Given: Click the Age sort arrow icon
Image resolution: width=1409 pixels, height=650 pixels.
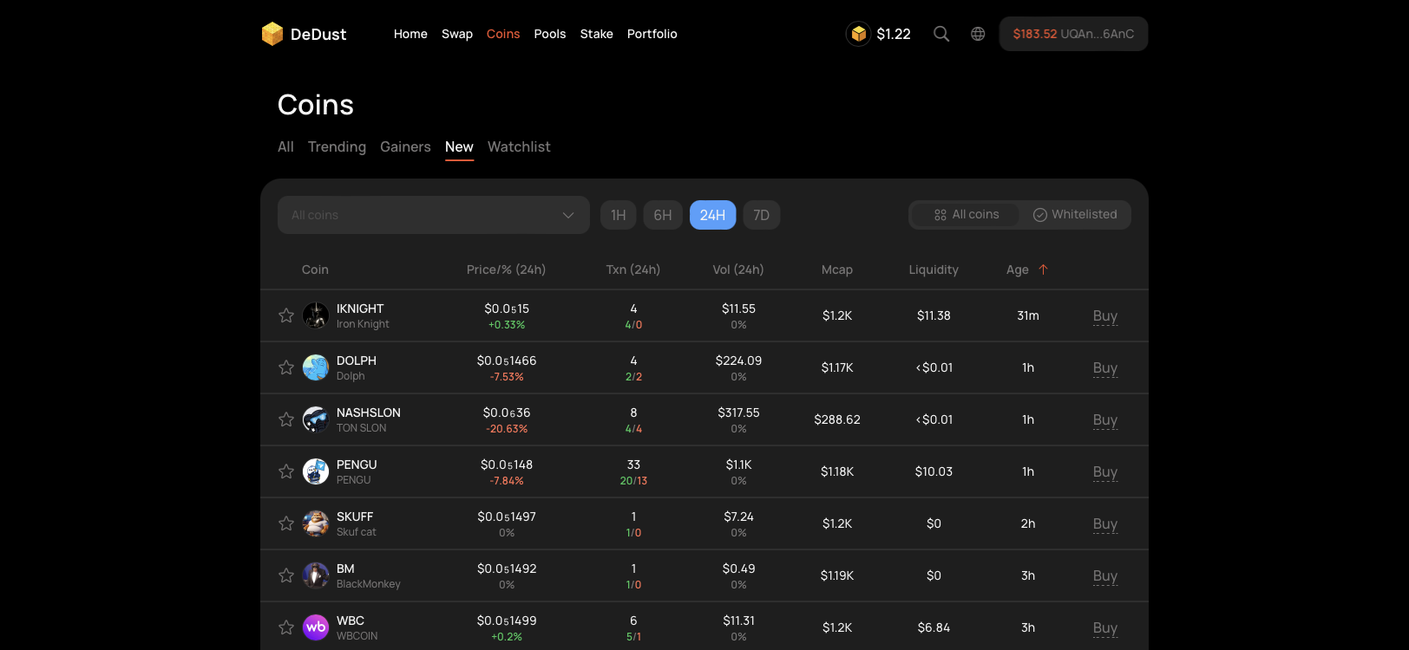Looking at the screenshot, I should [1044, 270].
